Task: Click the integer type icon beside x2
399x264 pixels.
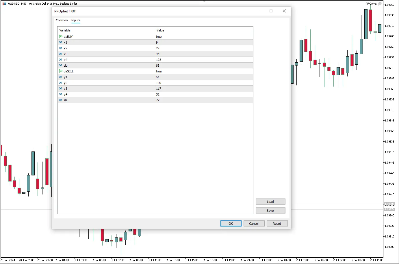Action: 61,48
